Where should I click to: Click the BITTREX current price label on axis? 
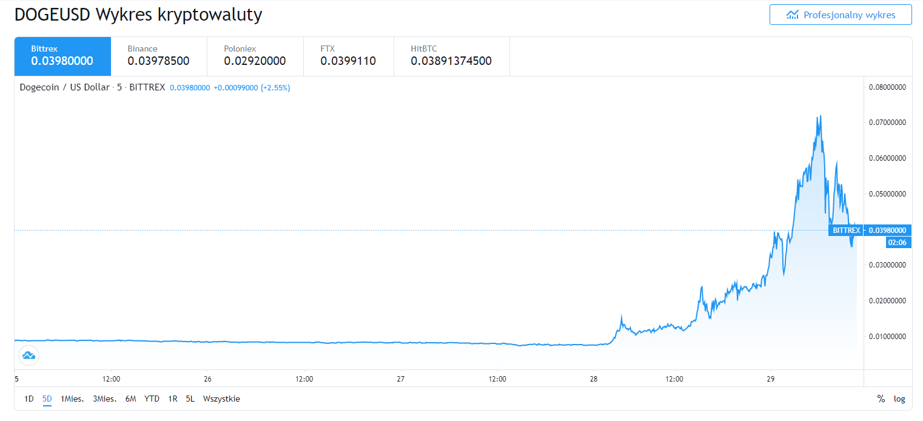(x=869, y=230)
